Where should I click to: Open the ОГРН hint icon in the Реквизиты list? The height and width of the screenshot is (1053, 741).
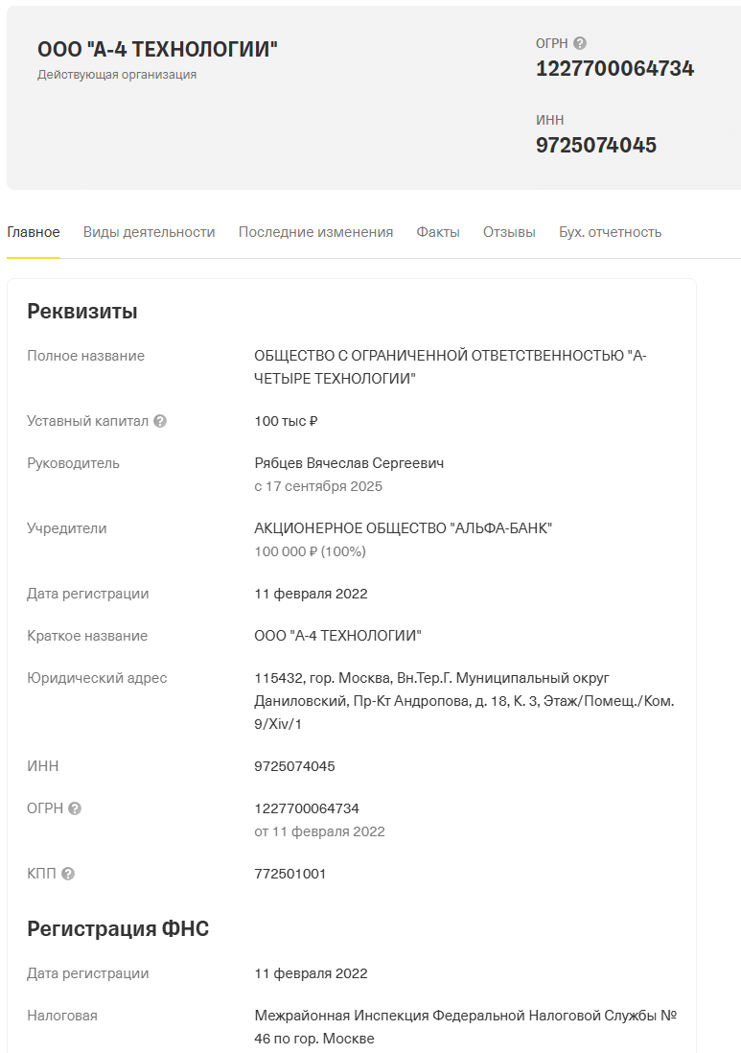click(75, 808)
